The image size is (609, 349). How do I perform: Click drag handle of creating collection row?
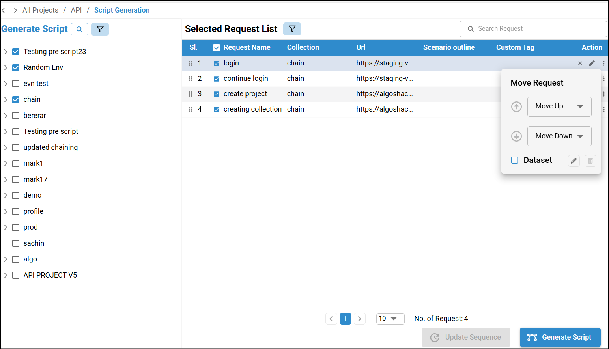[x=191, y=109]
